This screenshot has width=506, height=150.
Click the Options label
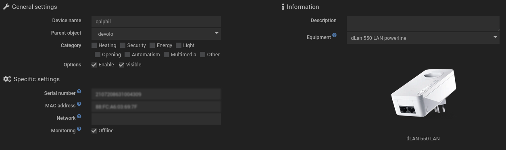click(73, 65)
